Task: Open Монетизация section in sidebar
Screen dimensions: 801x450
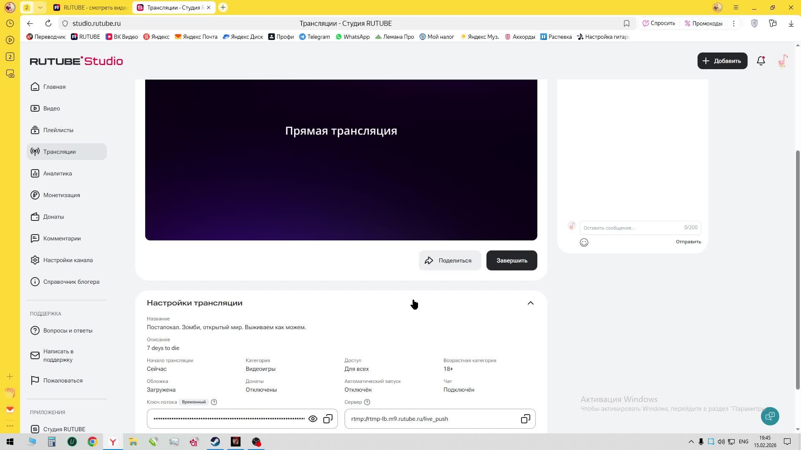Action: click(x=61, y=195)
